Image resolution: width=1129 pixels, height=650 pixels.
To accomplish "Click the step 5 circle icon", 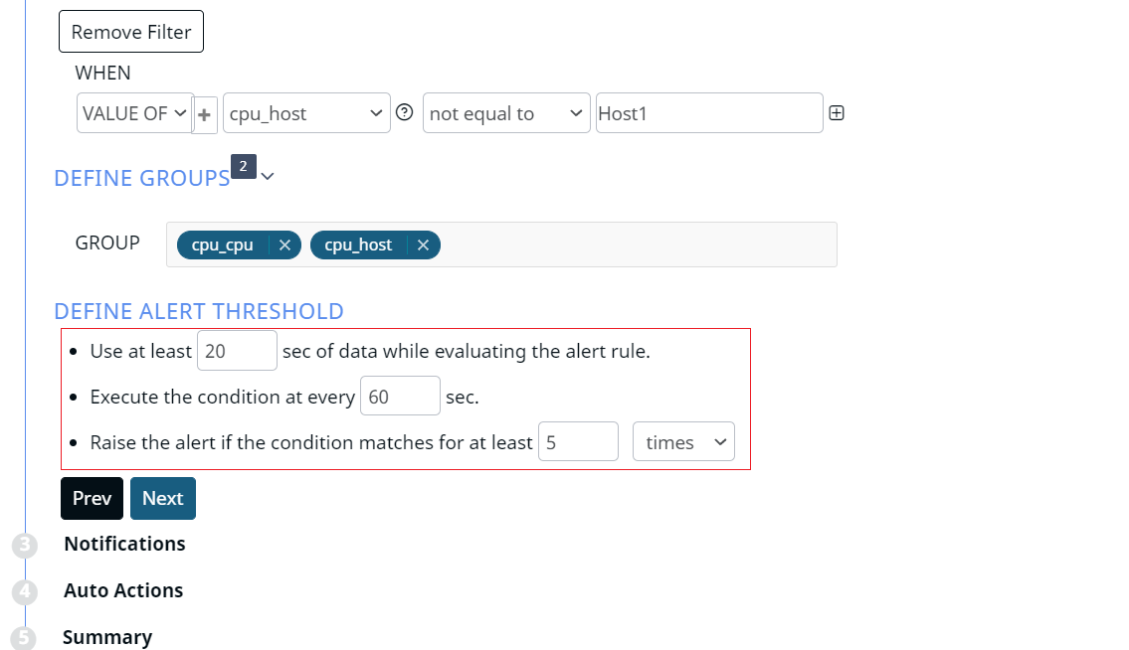I will (24, 638).
